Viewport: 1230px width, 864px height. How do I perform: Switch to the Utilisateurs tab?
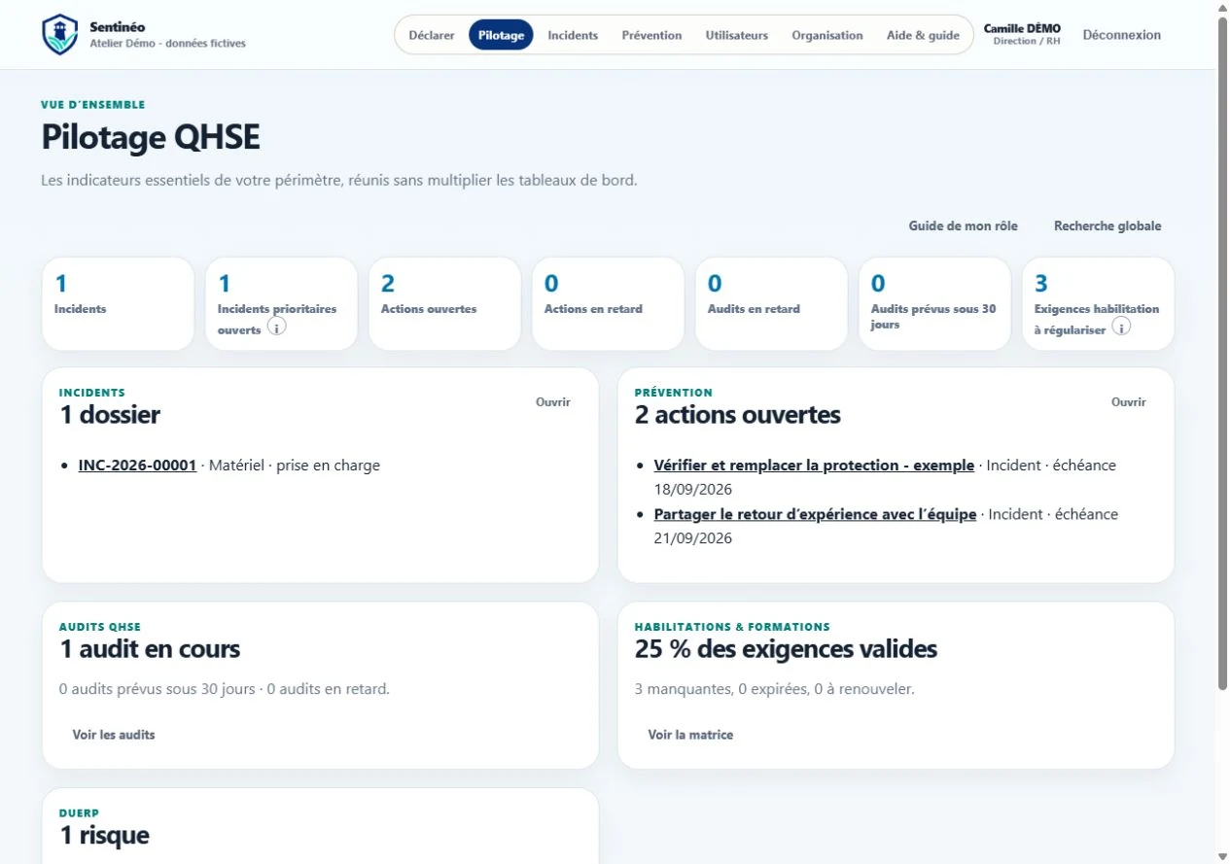tap(736, 35)
